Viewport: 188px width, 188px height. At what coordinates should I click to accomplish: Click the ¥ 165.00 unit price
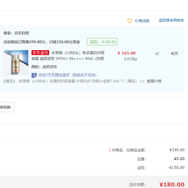point(126,53)
